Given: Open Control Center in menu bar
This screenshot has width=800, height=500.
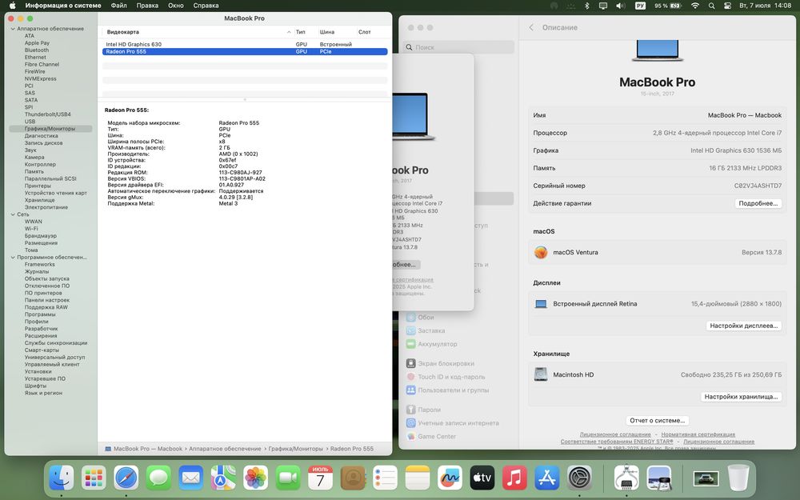Looking at the screenshot, I should coord(727,6).
